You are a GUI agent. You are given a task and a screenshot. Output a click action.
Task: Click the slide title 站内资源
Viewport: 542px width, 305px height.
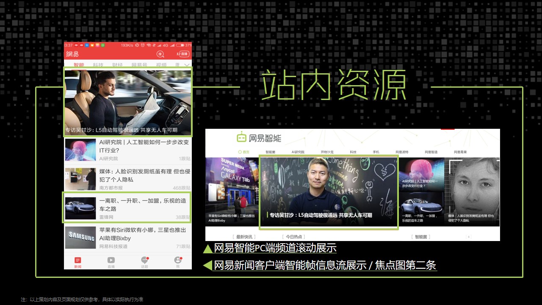point(334,86)
